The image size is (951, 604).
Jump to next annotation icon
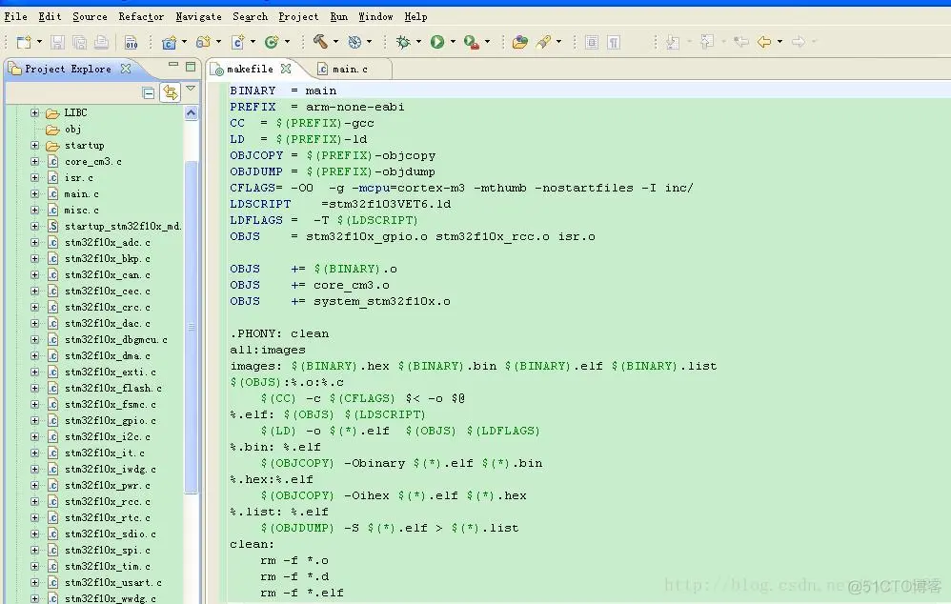[x=673, y=42]
